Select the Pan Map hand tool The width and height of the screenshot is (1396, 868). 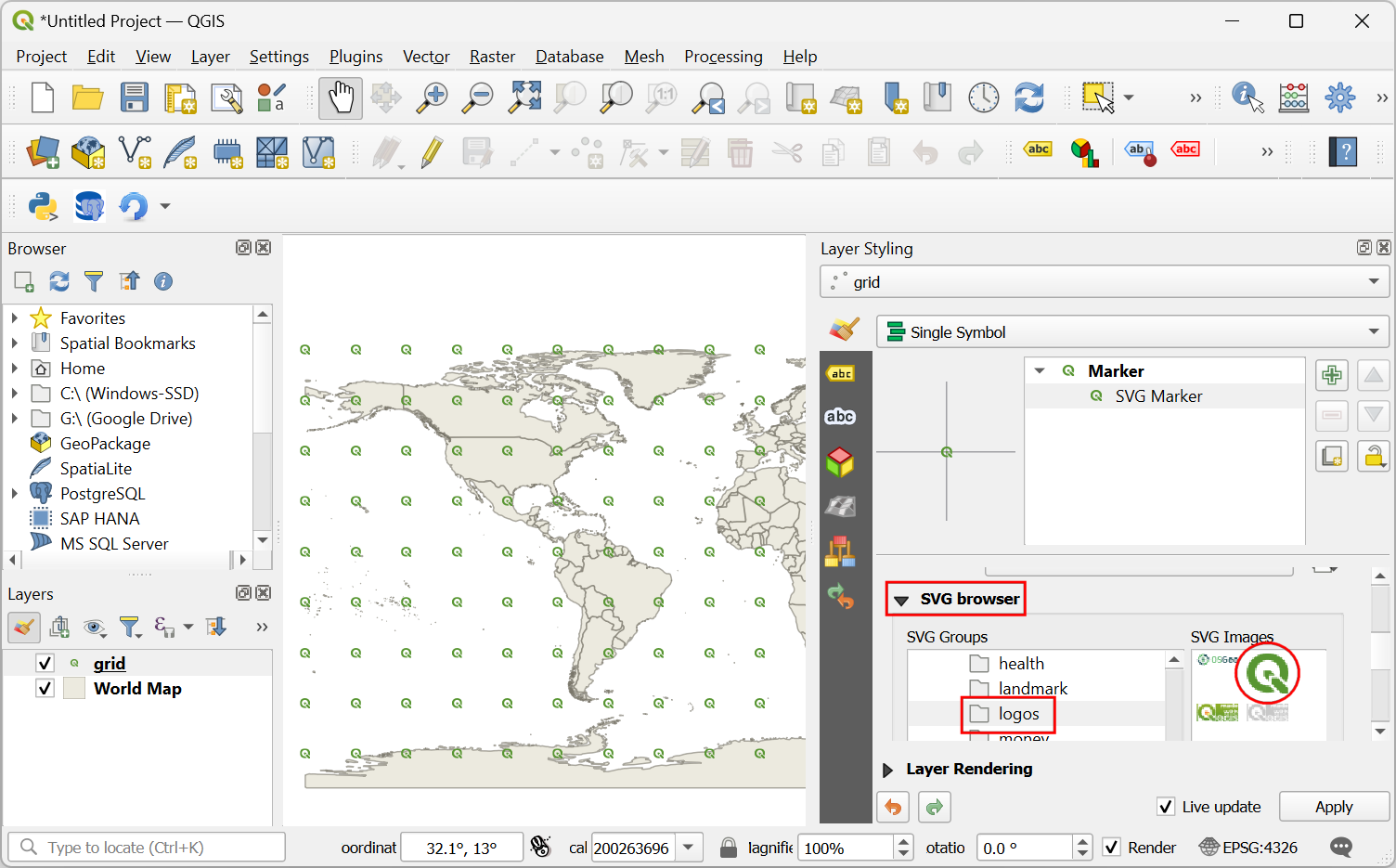341,97
